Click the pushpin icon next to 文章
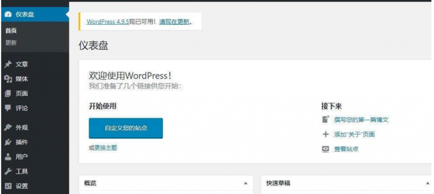This screenshot has height=194, width=434. coord(8,65)
